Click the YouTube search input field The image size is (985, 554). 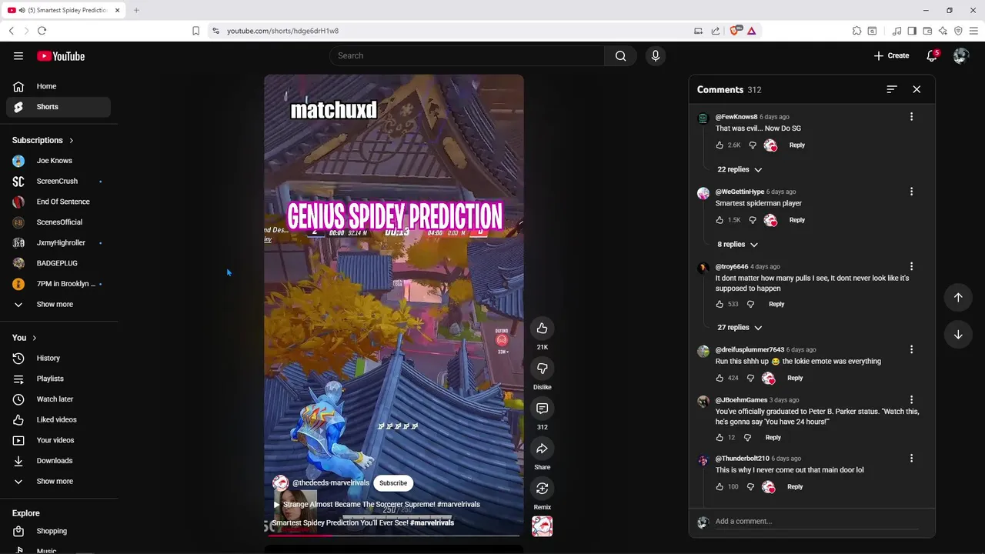tap(467, 55)
